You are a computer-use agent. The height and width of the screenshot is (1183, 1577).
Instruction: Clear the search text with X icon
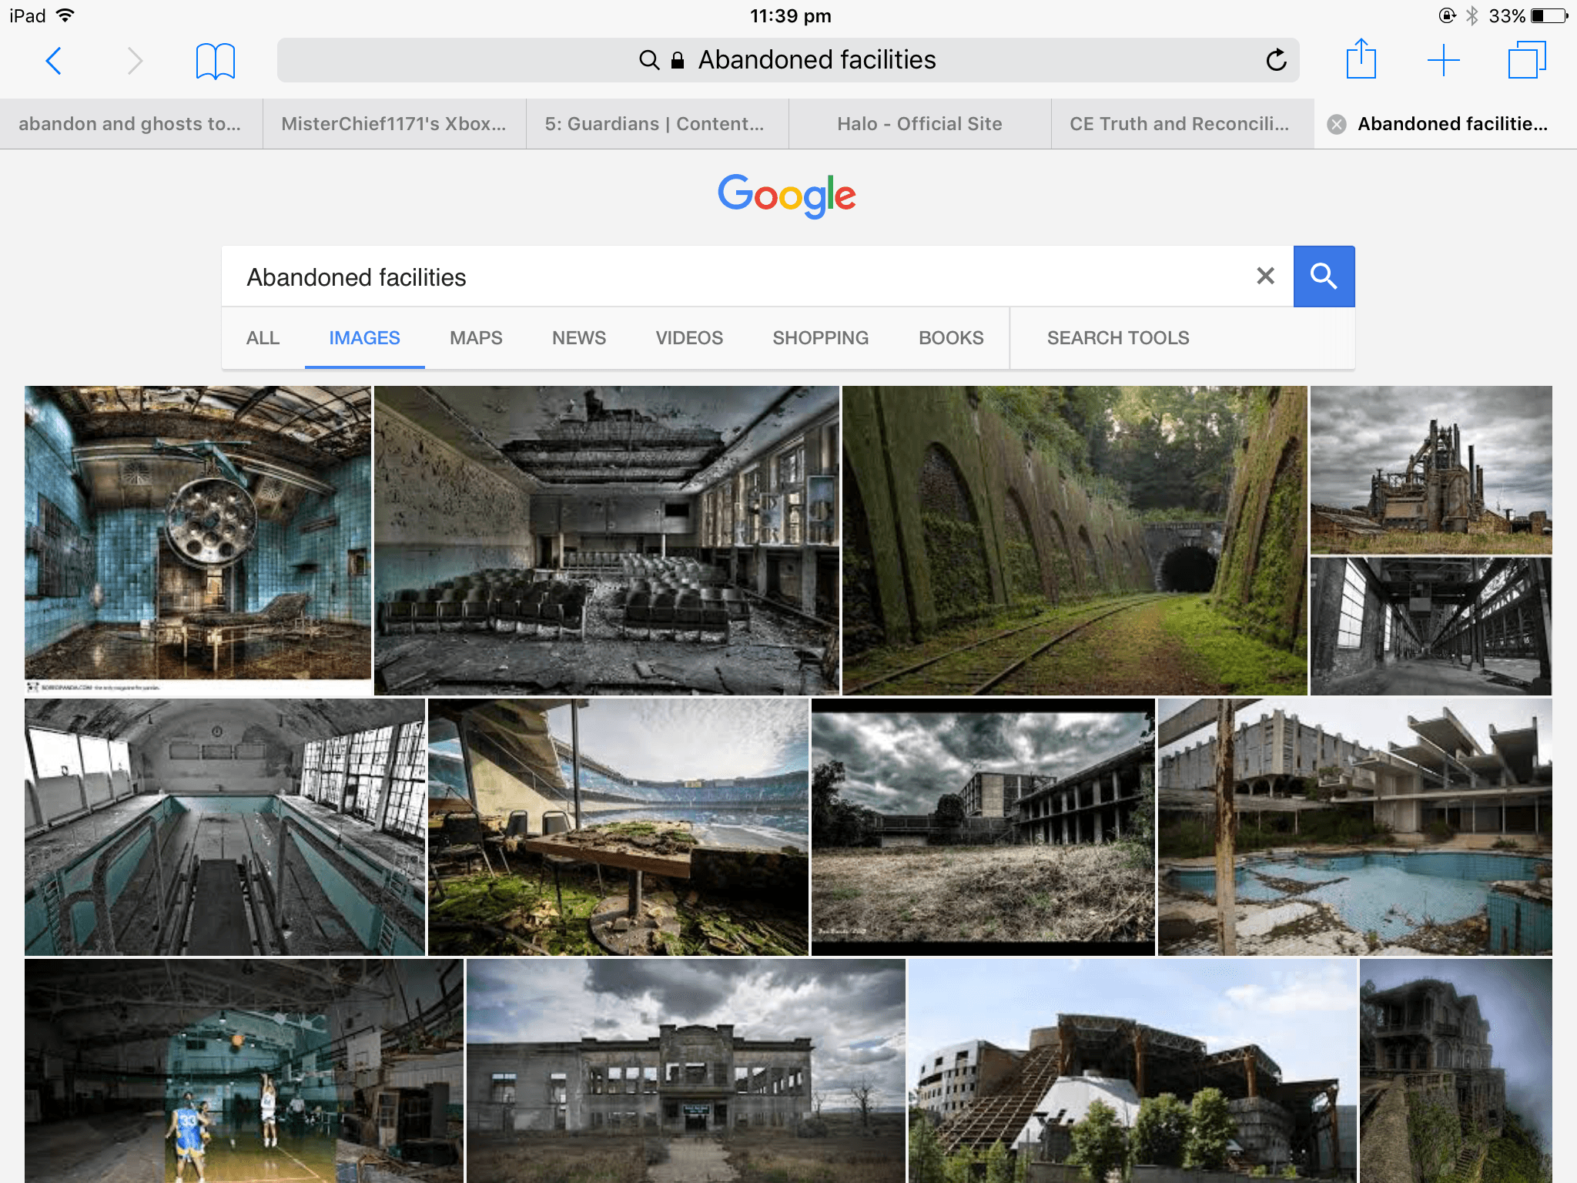click(x=1265, y=276)
